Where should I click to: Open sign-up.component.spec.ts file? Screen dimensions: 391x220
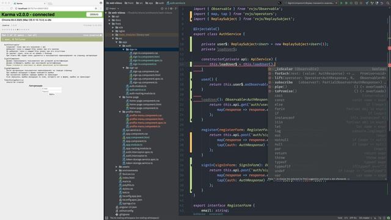tap(148, 79)
